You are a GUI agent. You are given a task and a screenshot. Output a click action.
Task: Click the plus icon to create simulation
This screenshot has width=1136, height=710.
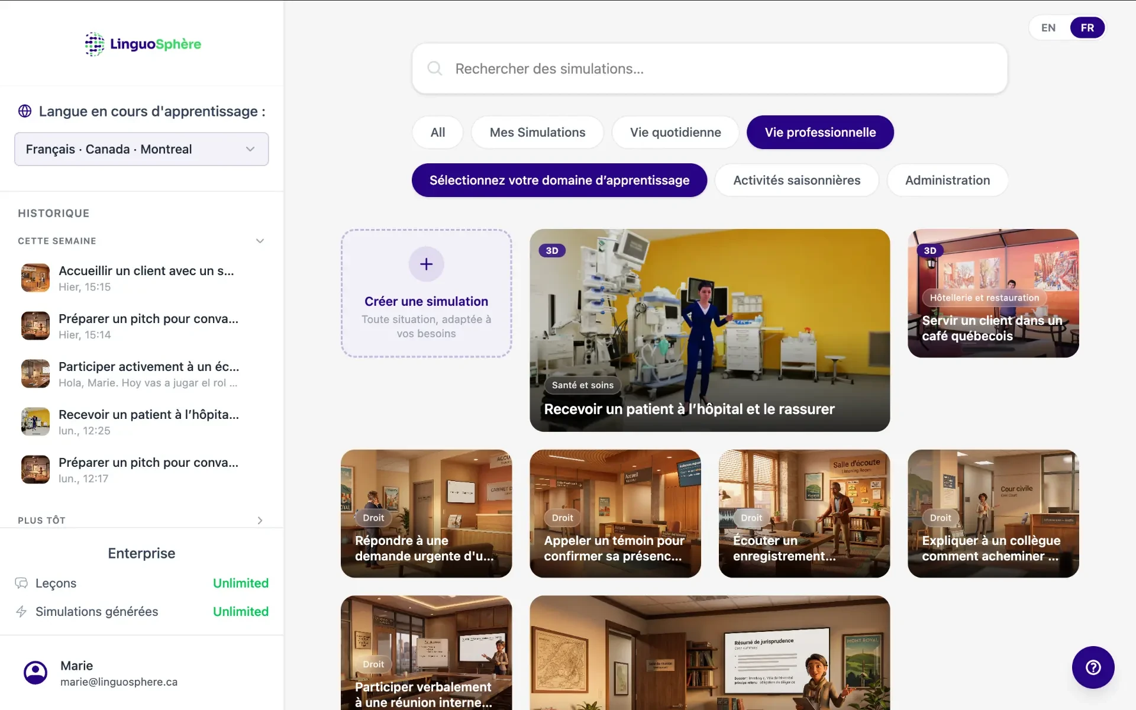[x=426, y=264]
